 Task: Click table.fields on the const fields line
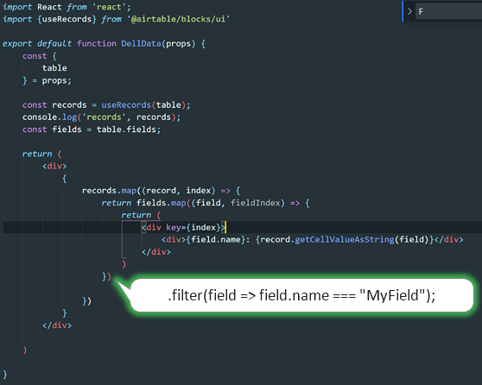pos(126,129)
